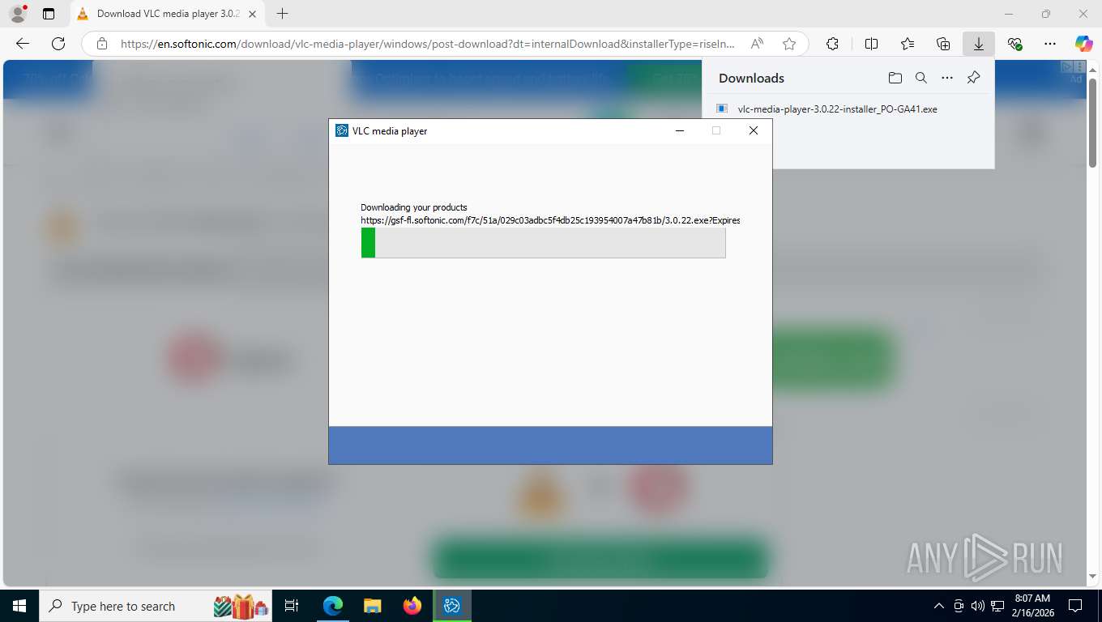Click the softonic download URL text
Viewport: 1102px width, 622px height.
tap(550, 220)
